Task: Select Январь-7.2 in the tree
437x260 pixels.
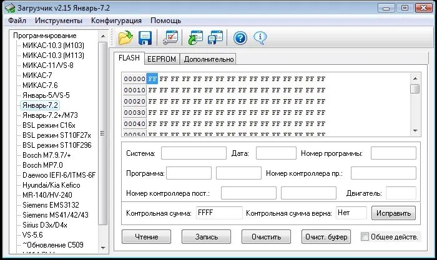Action: coord(40,105)
